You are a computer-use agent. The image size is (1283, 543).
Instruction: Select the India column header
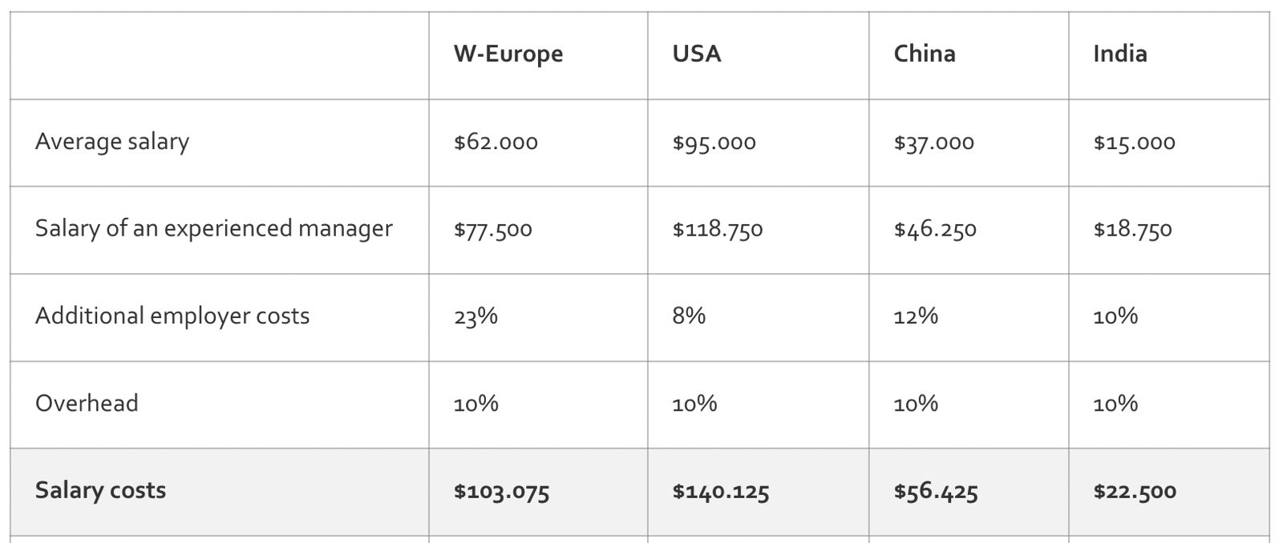point(1119,54)
